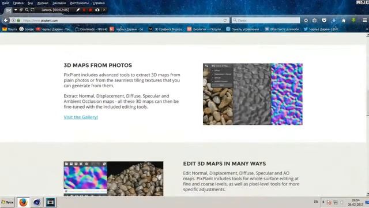Open the Справка menu
This screenshot has height=208, width=369.
tap(99, 3)
